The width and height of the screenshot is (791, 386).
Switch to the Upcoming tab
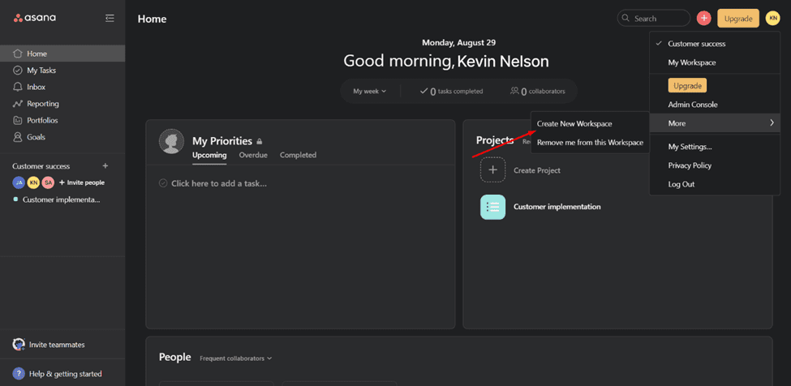point(209,155)
